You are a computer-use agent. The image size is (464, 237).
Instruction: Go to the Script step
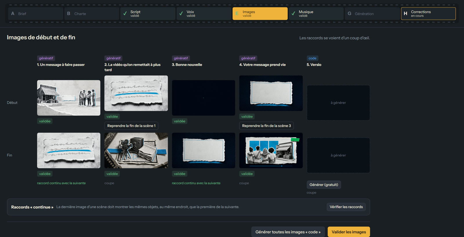click(x=148, y=14)
